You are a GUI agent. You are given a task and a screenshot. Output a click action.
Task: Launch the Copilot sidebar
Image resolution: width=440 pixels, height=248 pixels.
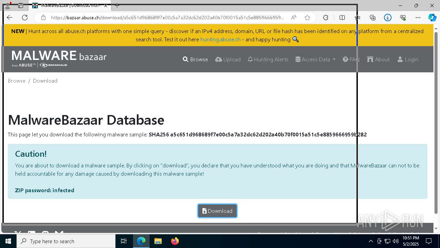pyautogui.click(x=432, y=18)
